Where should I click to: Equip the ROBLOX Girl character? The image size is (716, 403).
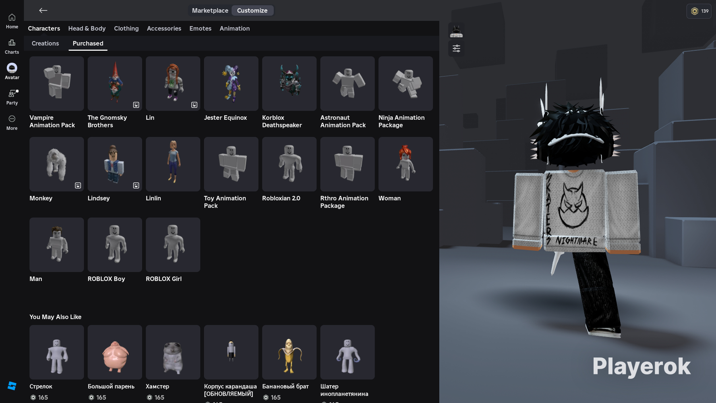coord(173,245)
